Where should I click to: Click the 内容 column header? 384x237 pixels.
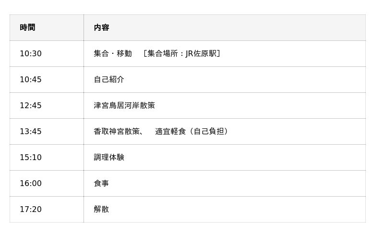pyautogui.click(x=101, y=28)
